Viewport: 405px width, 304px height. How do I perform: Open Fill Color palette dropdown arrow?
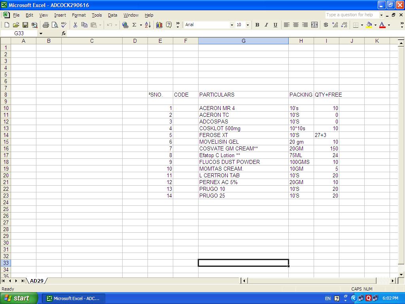375,25
